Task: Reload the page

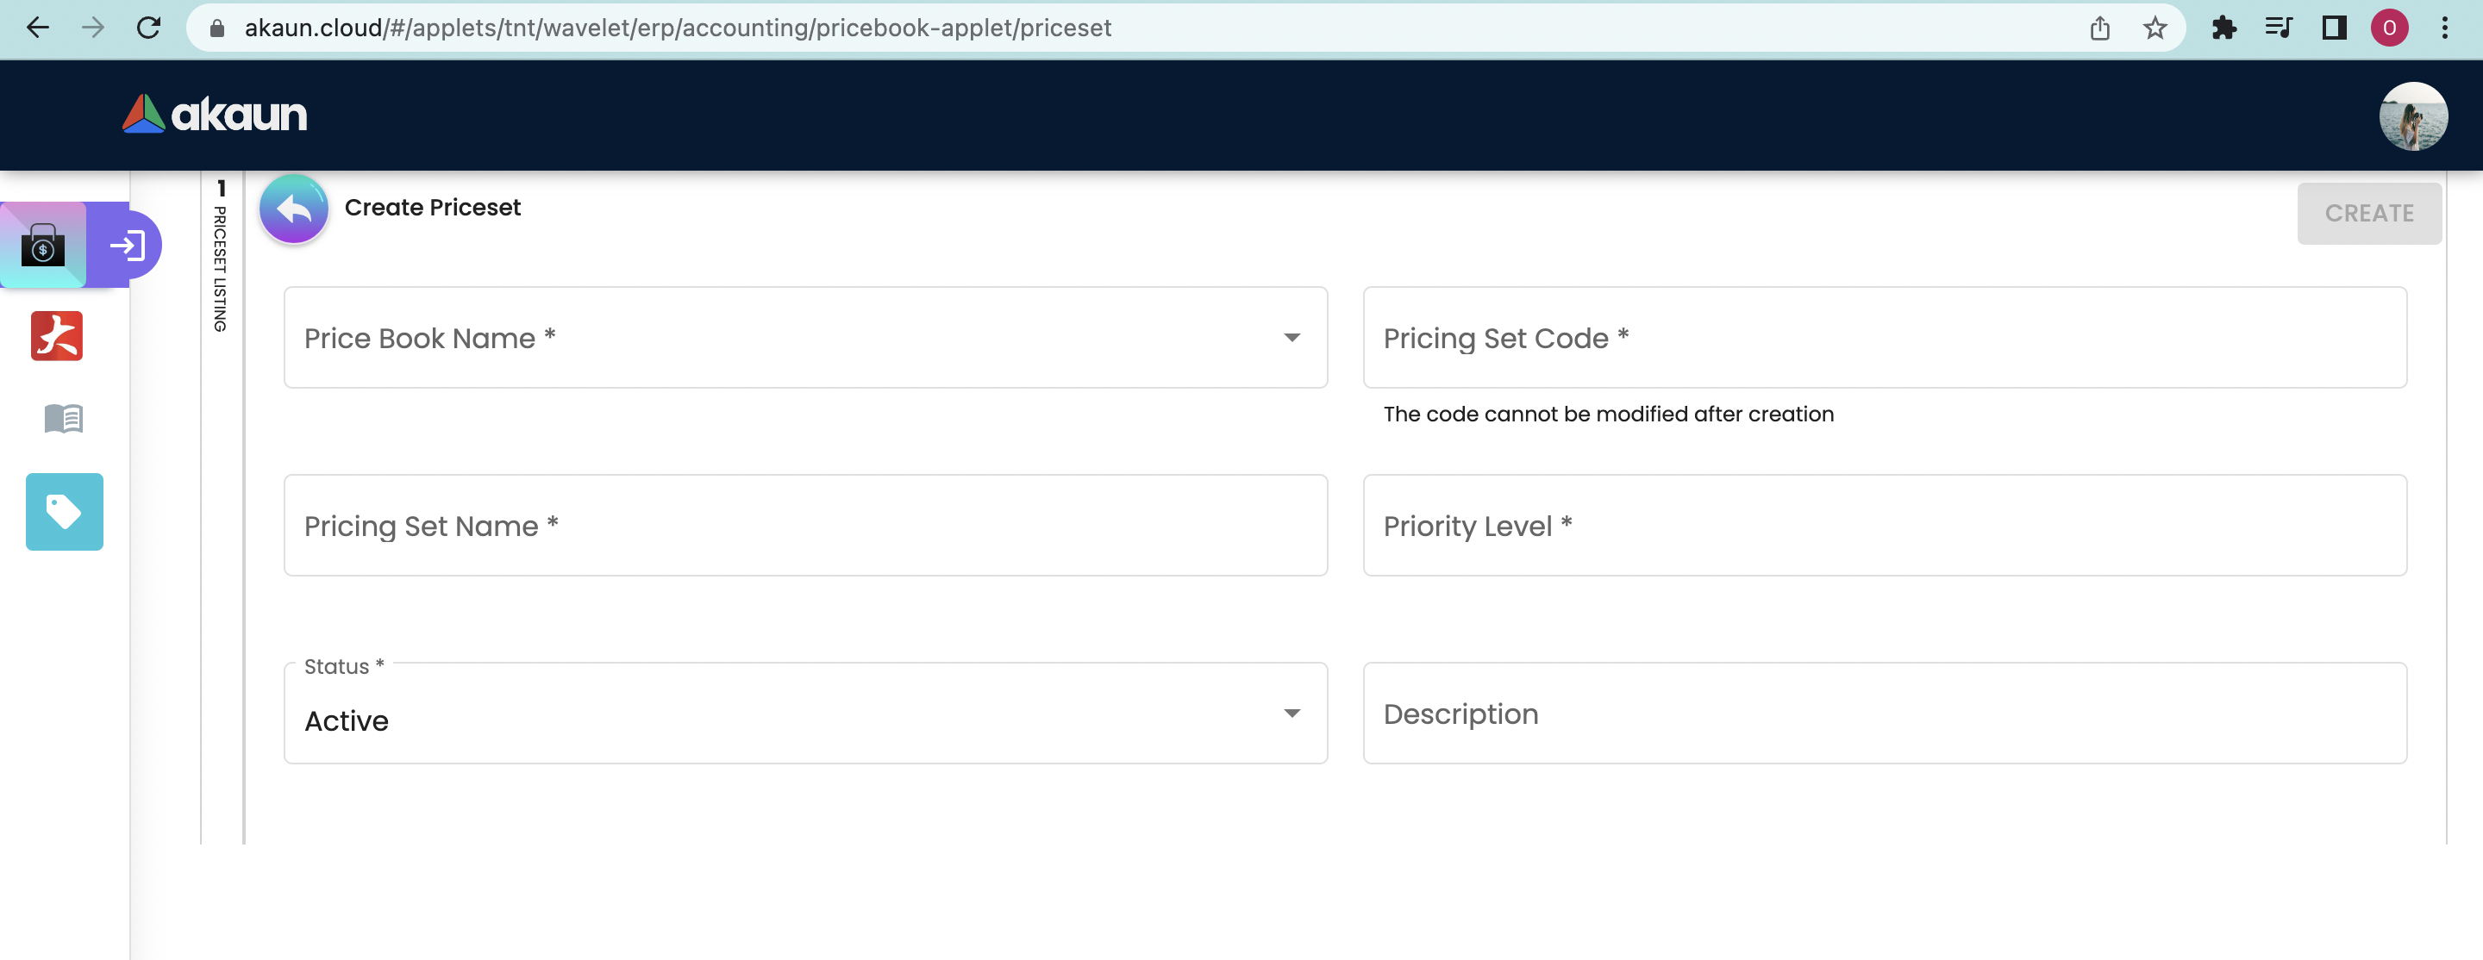Action: click(148, 28)
